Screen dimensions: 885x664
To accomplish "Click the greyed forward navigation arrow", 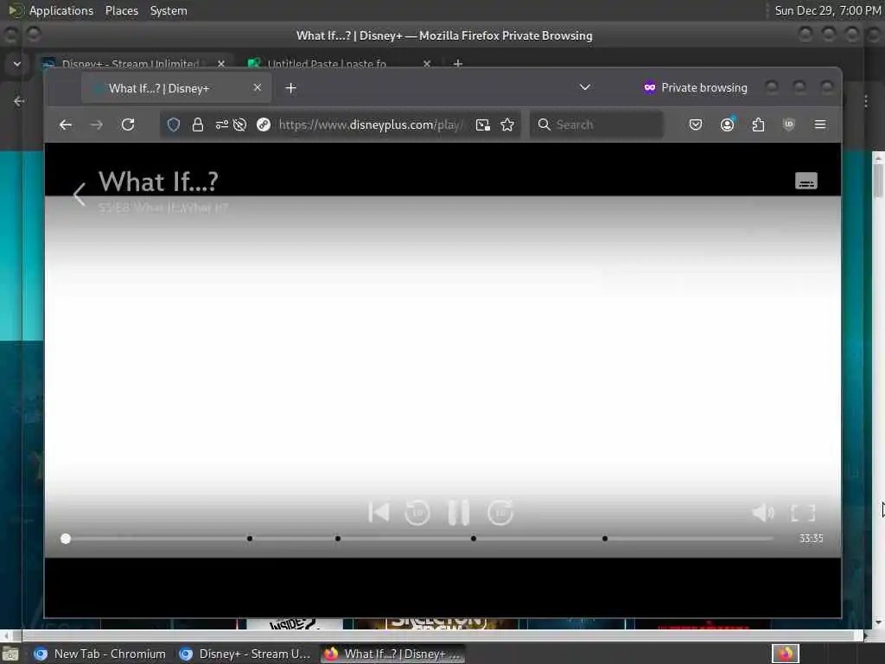I will (97, 124).
